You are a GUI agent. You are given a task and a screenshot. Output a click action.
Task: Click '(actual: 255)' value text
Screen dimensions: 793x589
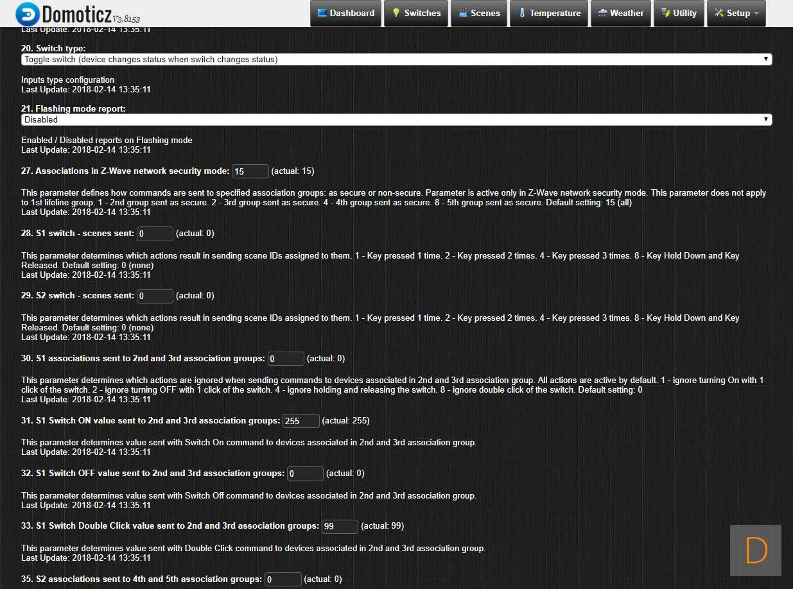pos(346,421)
